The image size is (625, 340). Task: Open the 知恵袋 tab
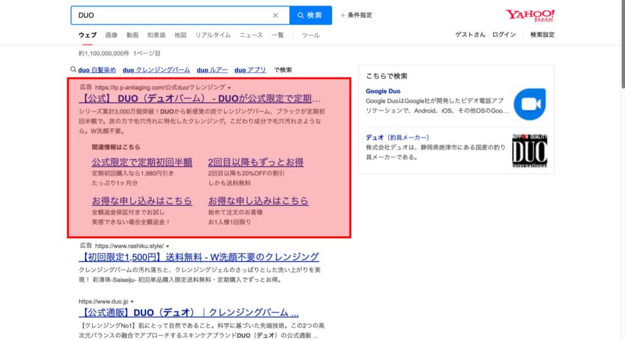(156, 35)
